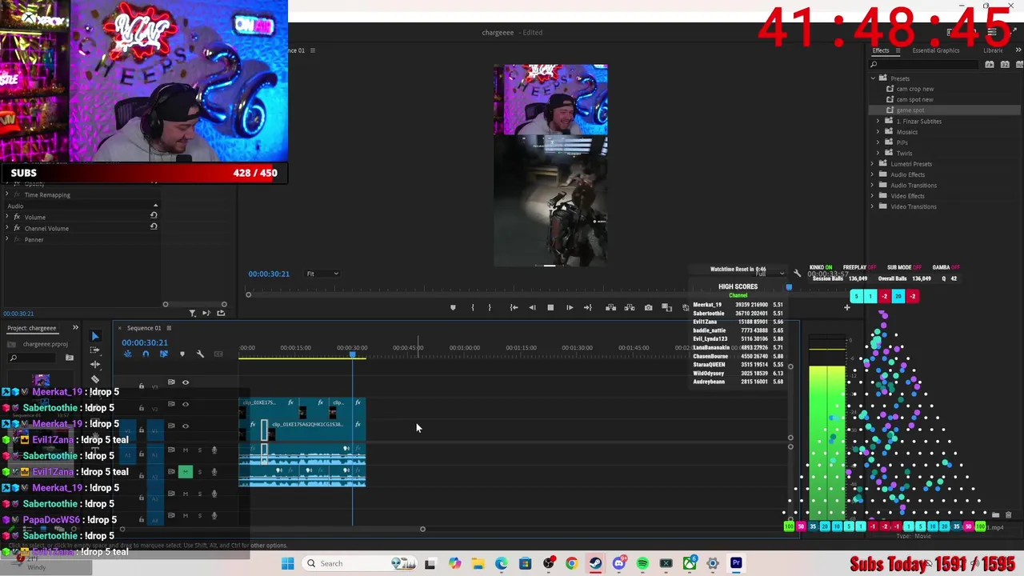Open Sequence 01 timeline tab
This screenshot has height=576, width=1024.
coord(144,328)
